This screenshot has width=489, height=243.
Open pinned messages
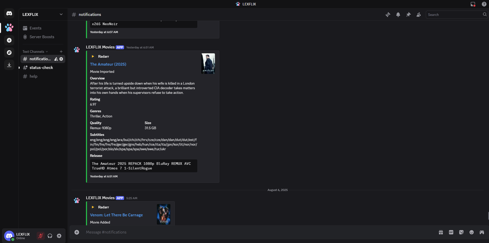(408, 15)
